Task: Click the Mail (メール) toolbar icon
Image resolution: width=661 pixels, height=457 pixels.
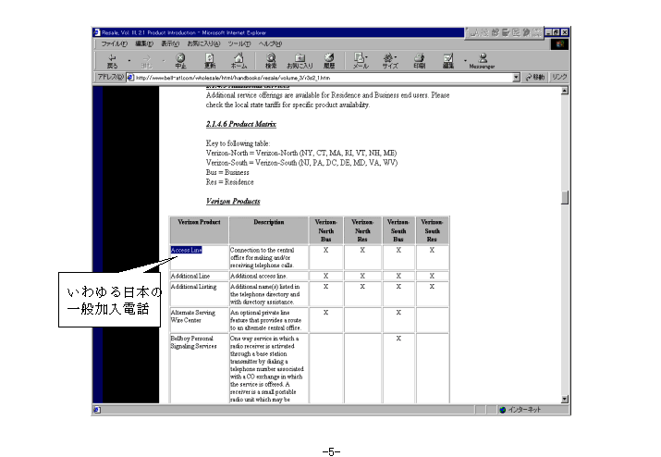Action: click(361, 61)
